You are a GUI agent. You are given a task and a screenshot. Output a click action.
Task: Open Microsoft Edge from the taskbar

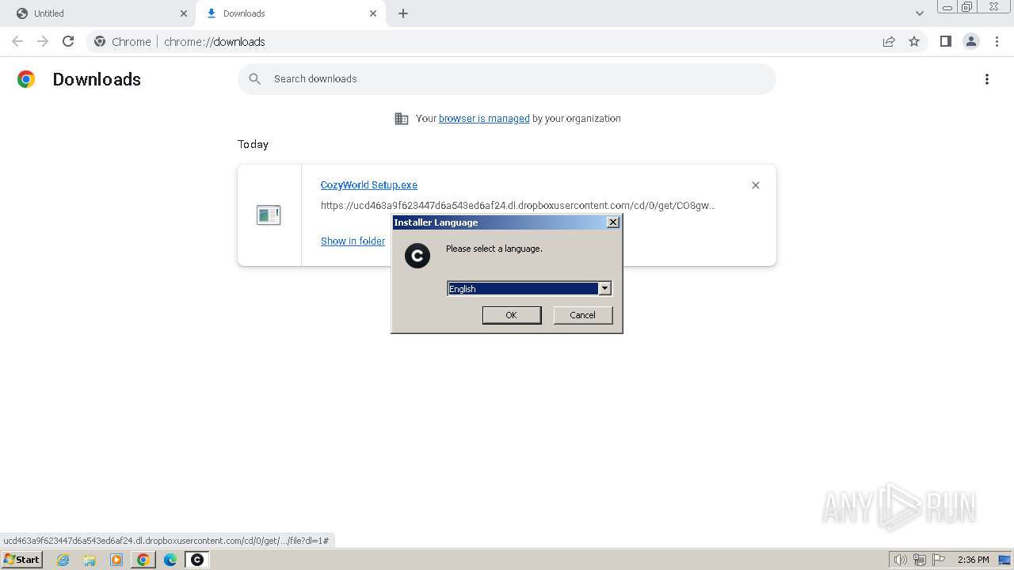[x=170, y=560]
